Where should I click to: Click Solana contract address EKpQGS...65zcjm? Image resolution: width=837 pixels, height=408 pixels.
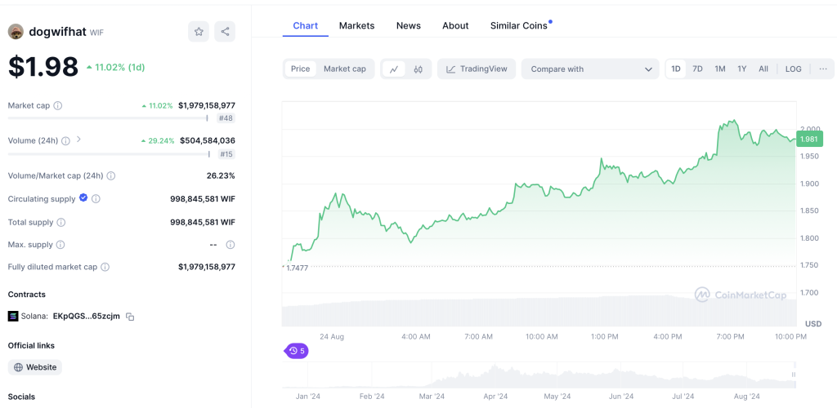[x=87, y=317]
